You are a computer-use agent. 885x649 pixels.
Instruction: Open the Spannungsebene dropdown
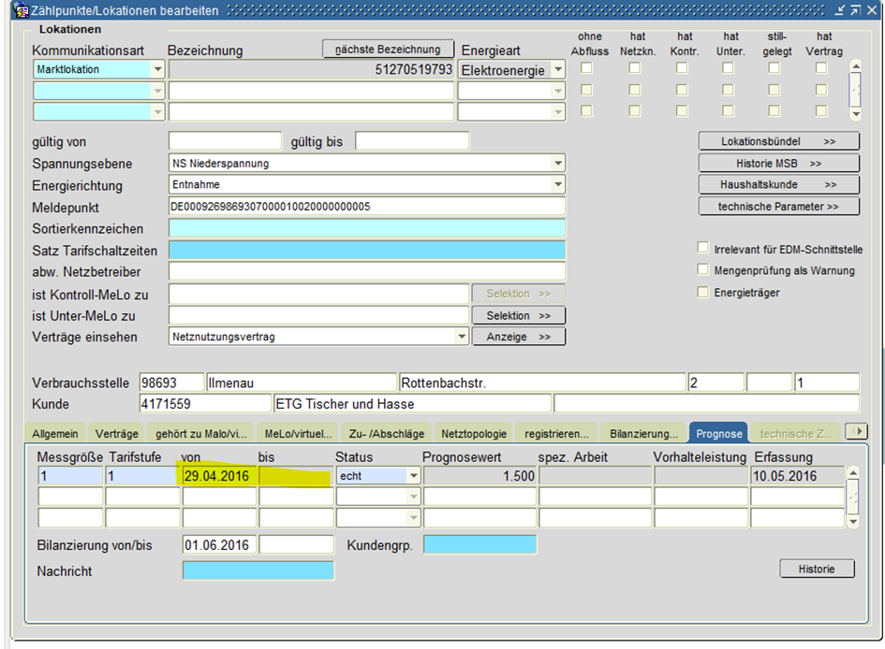558,163
